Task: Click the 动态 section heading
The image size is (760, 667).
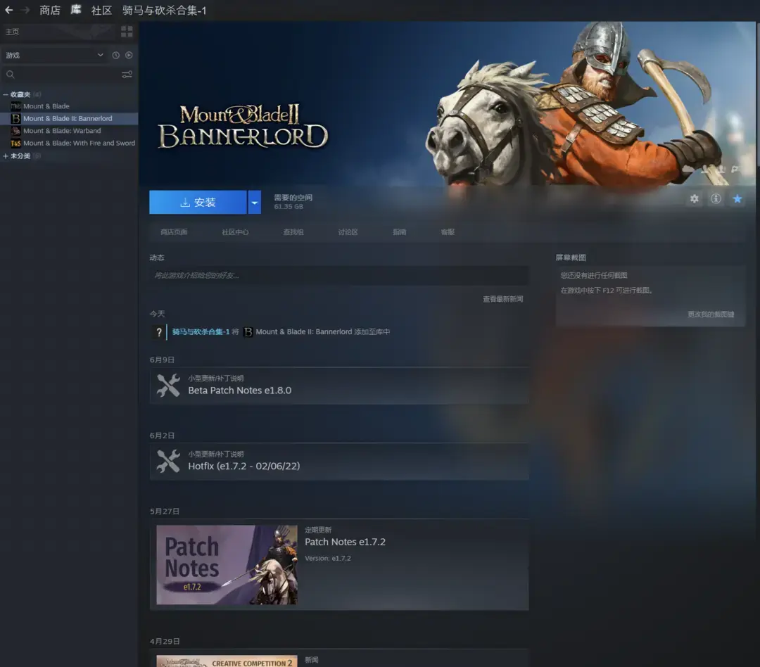Action: (x=157, y=258)
